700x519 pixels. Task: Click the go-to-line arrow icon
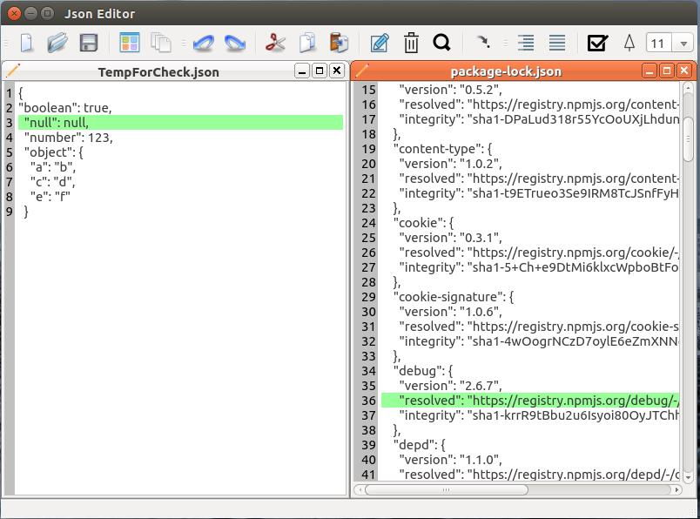[483, 43]
